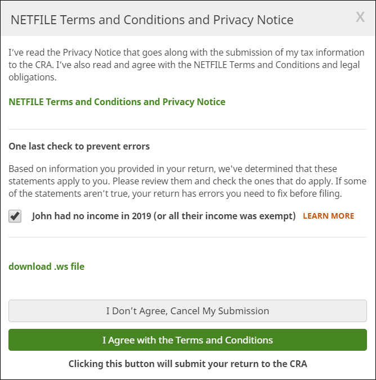
Task: Cancel the submission with the grey button
Action: 187,311
